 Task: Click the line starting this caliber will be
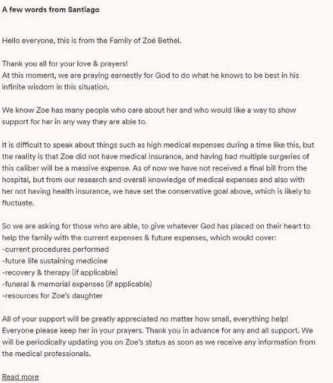(x=154, y=168)
